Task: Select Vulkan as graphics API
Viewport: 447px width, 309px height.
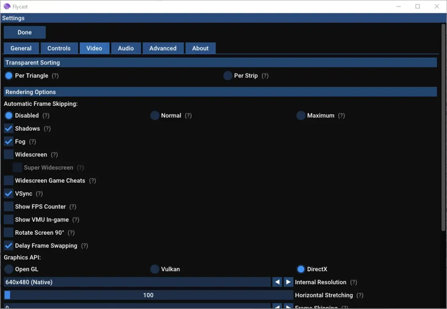Action: click(154, 269)
